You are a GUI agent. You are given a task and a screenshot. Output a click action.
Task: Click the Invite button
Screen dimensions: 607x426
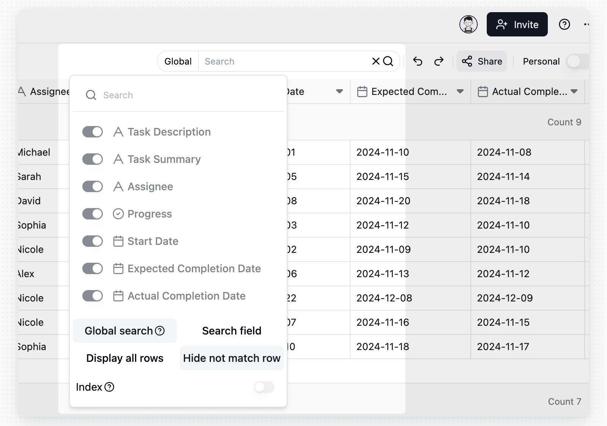(x=517, y=24)
